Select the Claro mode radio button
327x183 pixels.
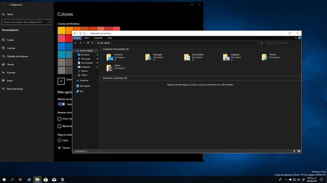point(59,140)
